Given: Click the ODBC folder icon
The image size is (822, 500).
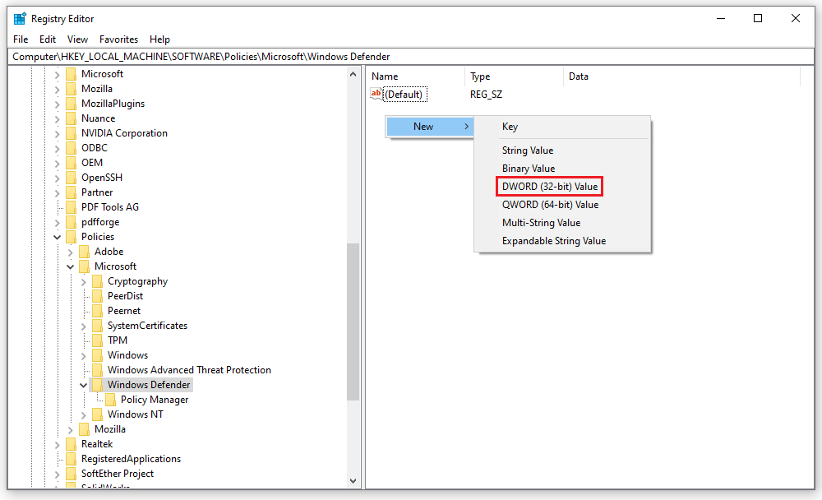Looking at the screenshot, I should tap(72, 148).
